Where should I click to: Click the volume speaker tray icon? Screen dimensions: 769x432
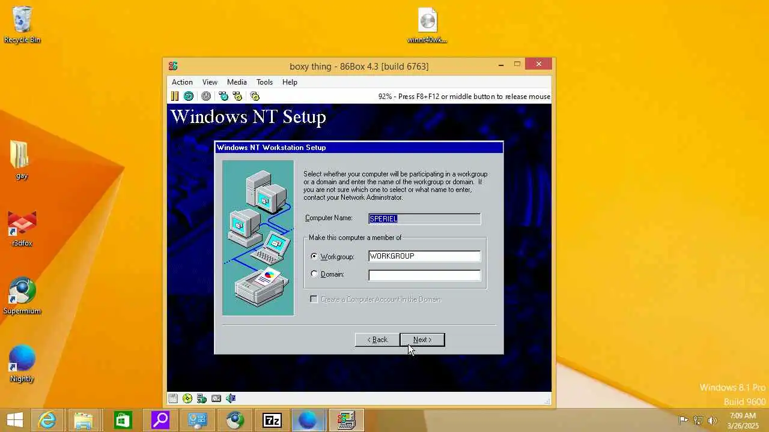(713, 421)
